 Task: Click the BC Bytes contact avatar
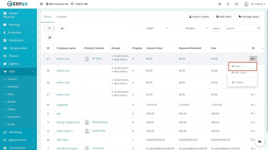87,59
